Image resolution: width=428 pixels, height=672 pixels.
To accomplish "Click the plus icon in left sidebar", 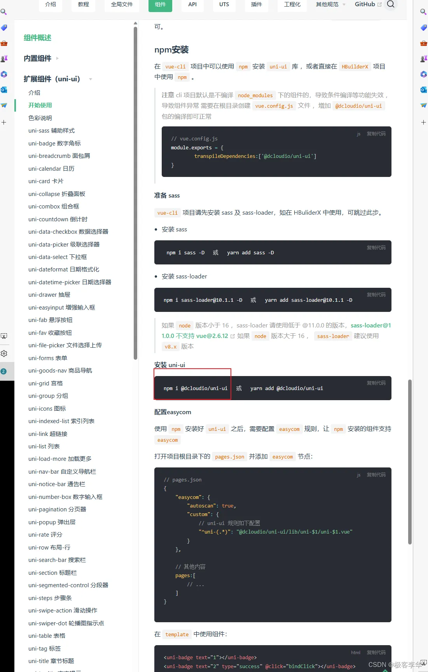I will [x=4, y=122].
